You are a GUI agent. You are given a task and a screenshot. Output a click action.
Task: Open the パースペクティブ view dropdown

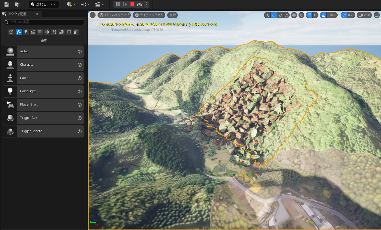point(114,15)
